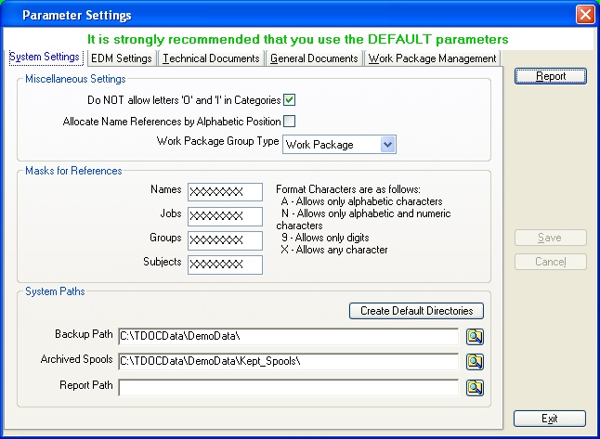This screenshot has width=600, height=439.
Task: Toggle 'Do NOT allow letters O and I' checkbox
Action: 289,100
